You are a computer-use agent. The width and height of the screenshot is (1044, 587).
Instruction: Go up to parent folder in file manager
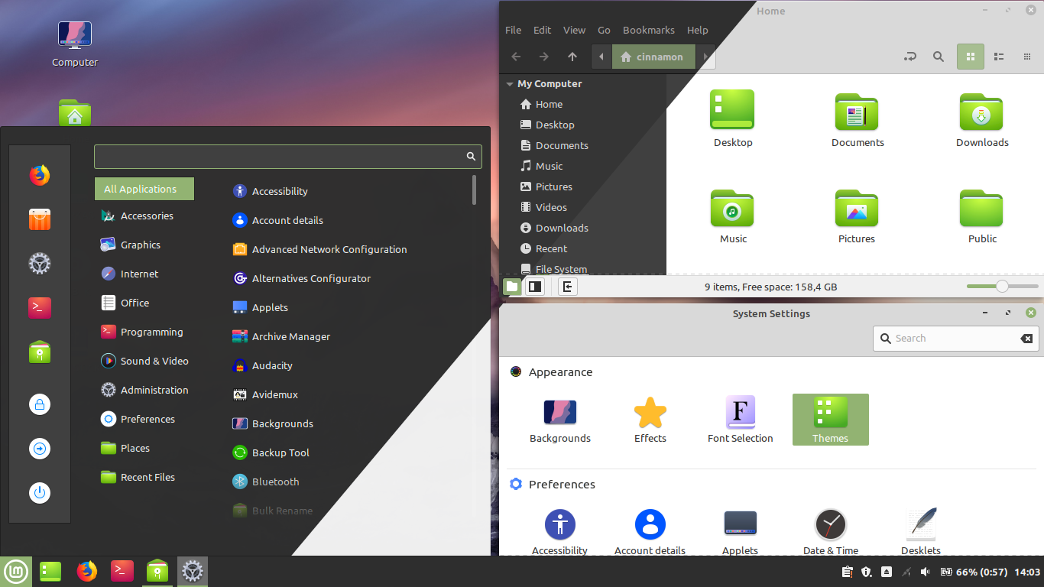pos(572,57)
